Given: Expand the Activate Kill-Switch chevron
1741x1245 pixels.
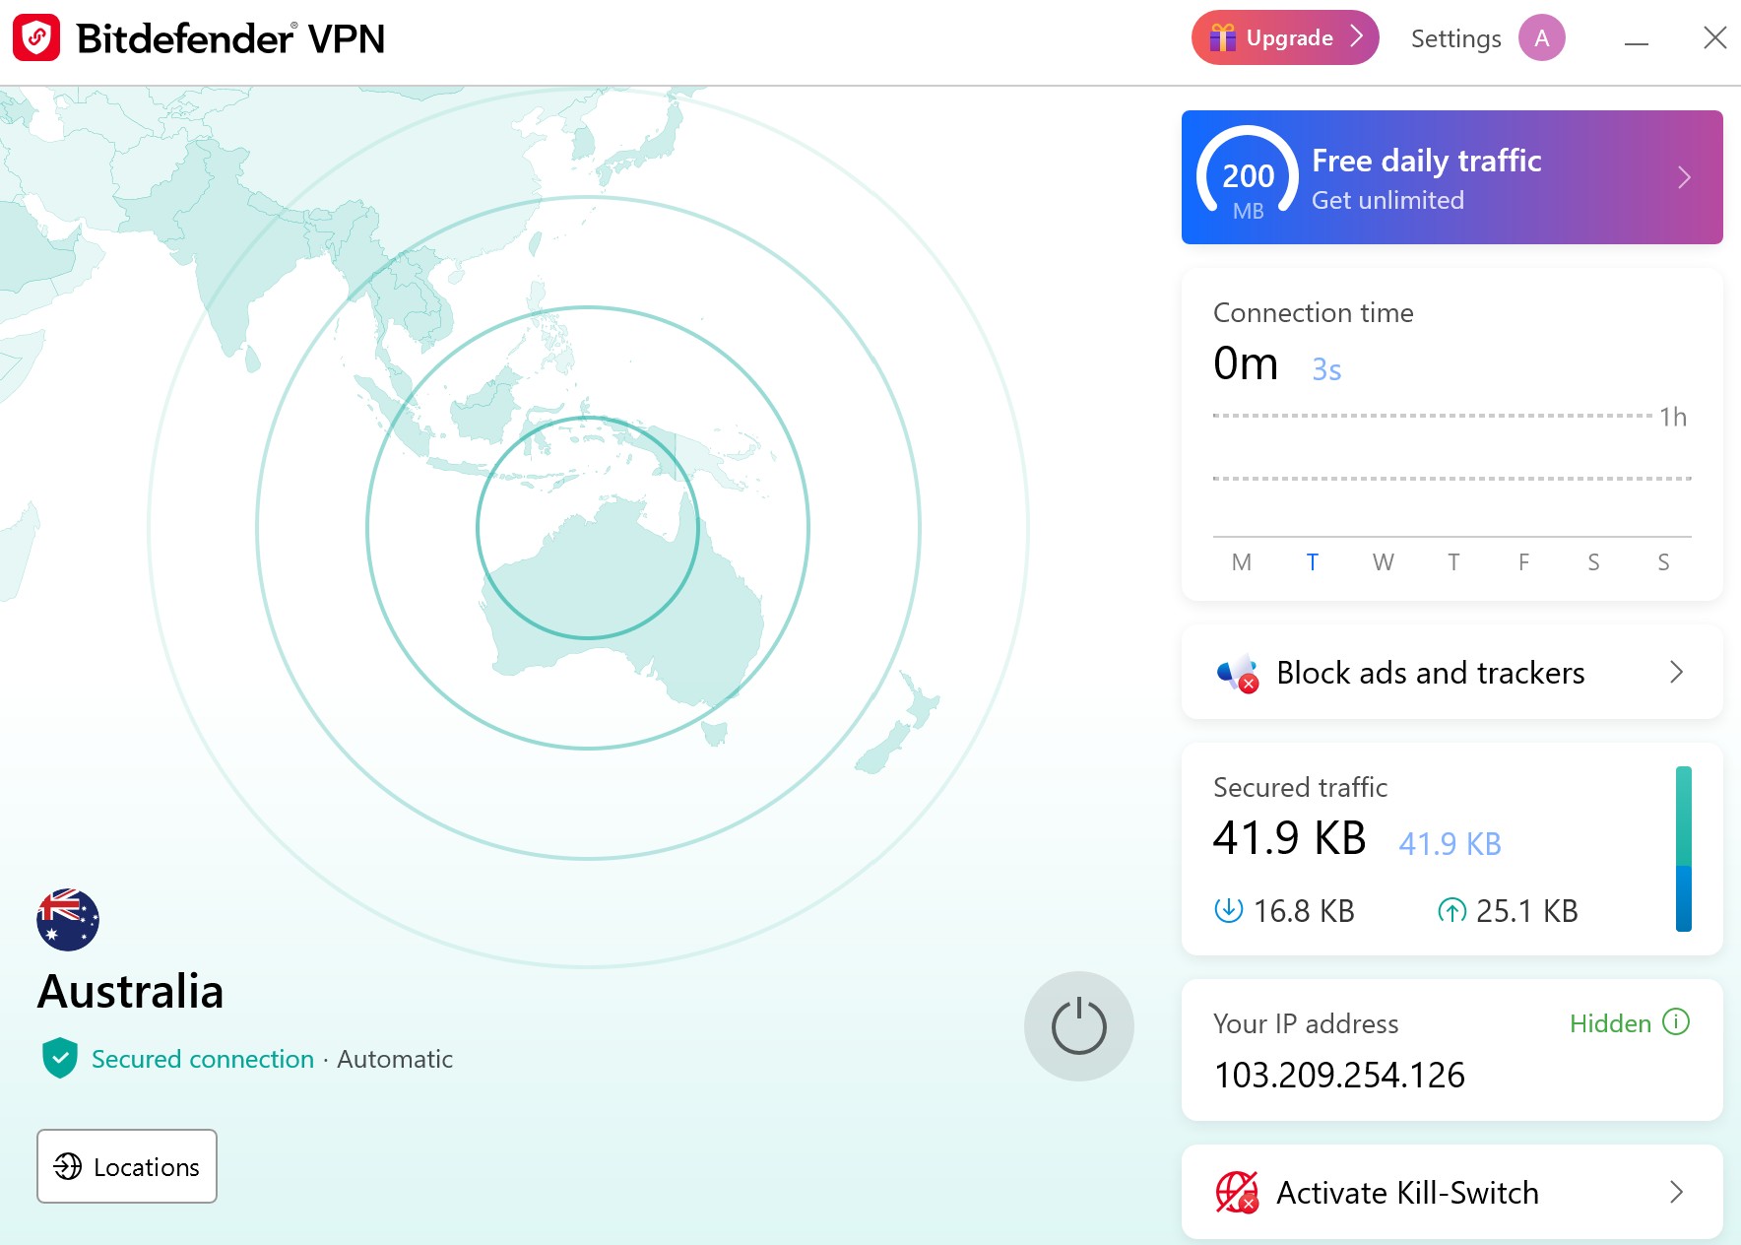Looking at the screenshot, I should (1676, 1192).
